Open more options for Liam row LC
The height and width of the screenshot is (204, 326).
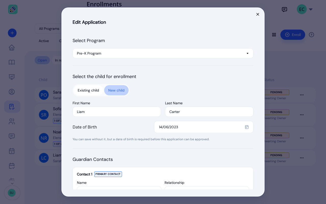(302, 158)
